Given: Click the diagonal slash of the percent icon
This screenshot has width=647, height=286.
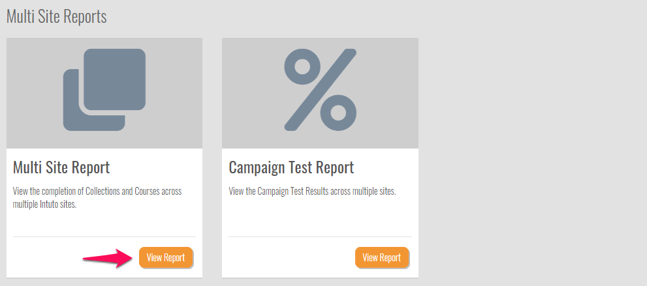Looking at the screenshot, I should coord(320,89).
